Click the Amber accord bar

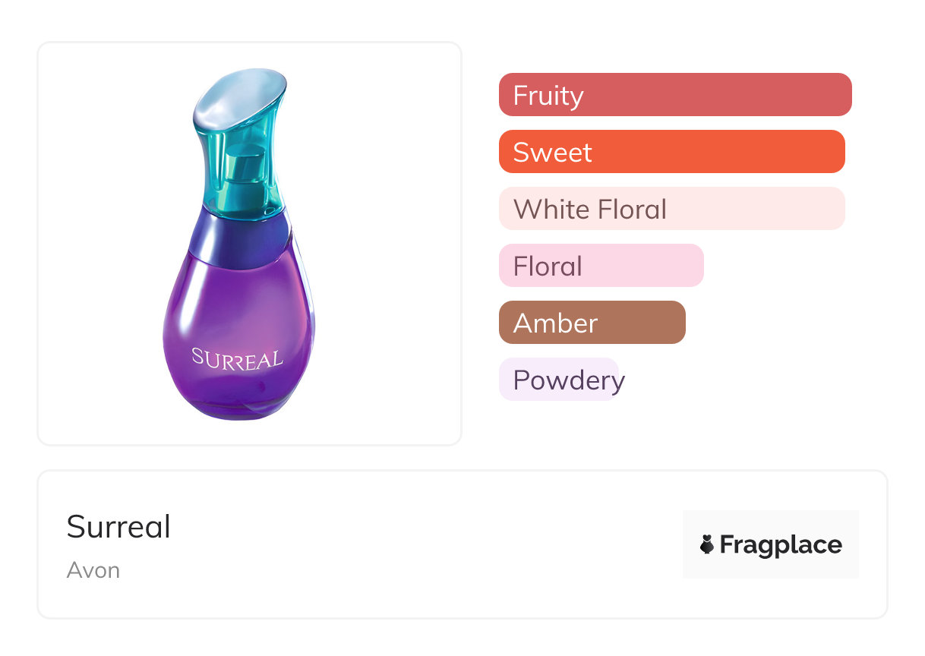tap(592, 323)
